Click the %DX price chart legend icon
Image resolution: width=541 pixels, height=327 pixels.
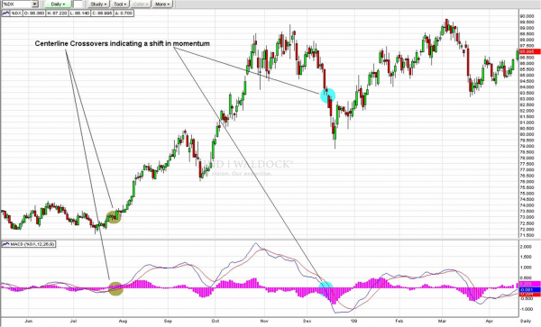tap(5, 14)
